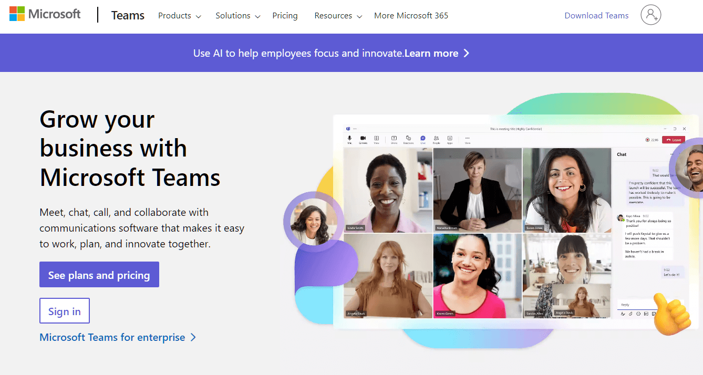Show the People panel in the meeting
The width and height of the screenshot is (703, 375).
tap(437, 139)
